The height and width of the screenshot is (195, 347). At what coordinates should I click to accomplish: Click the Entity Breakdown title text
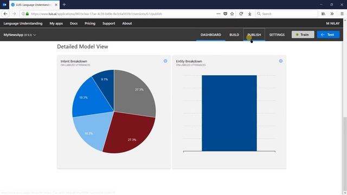click(189, 61)
